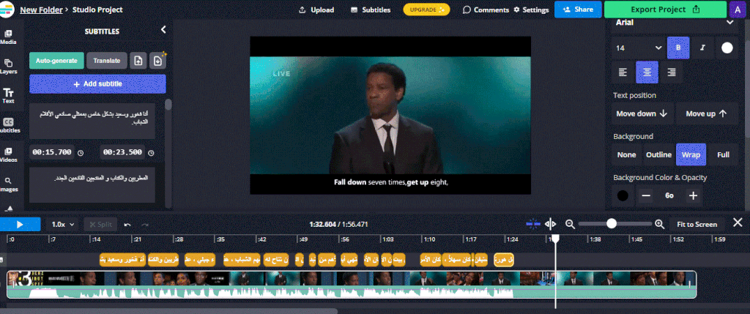Open the Images search sidebar tab
The width and height of the screenshot is (750, 314).
[x=8, y=184]
